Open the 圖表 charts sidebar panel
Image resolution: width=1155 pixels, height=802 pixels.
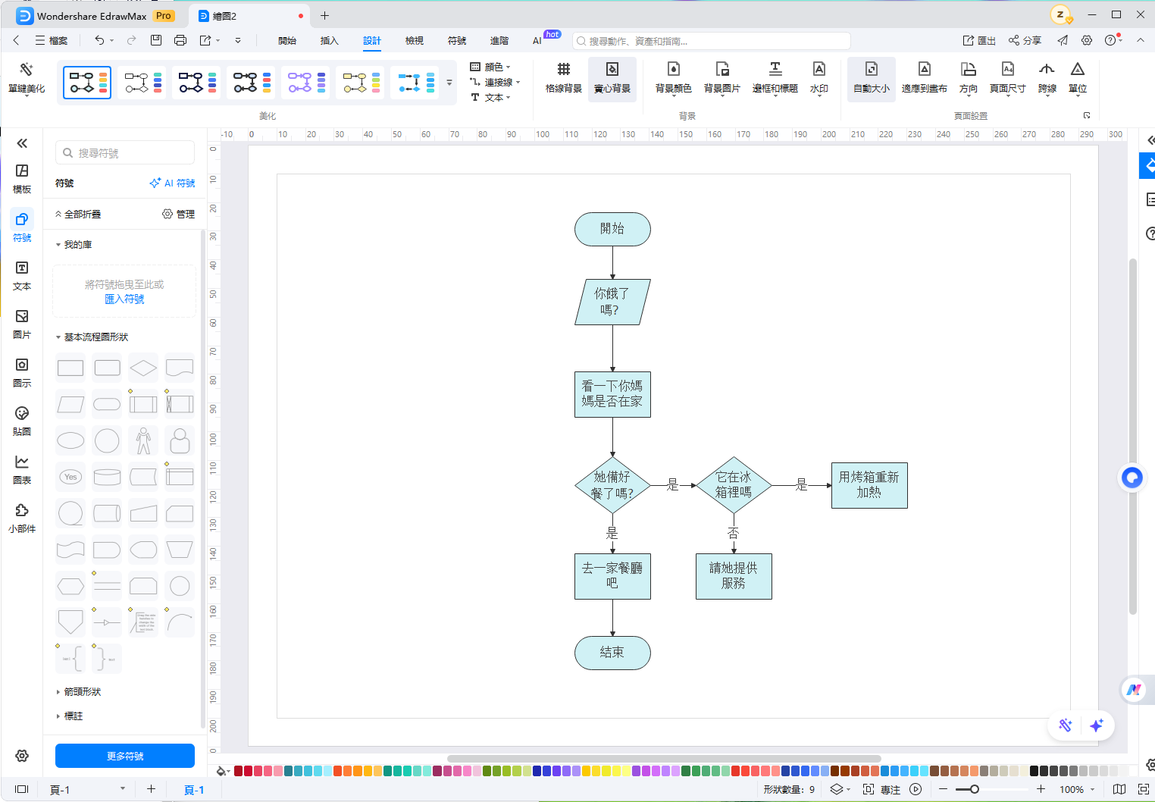(22, 470)
